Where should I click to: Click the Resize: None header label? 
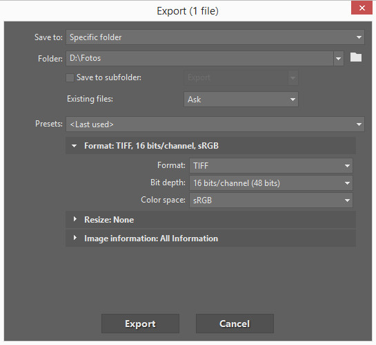pos(109,220)
